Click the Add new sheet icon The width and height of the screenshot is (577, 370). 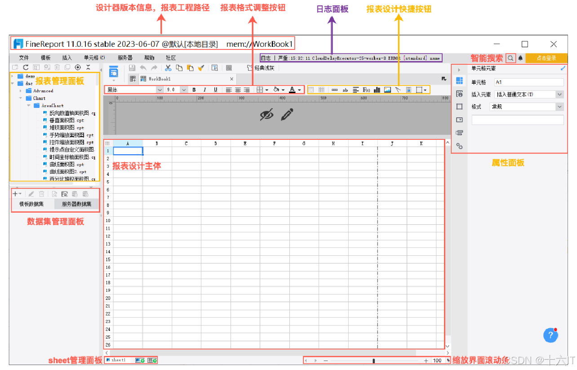(x=140, y=361)
